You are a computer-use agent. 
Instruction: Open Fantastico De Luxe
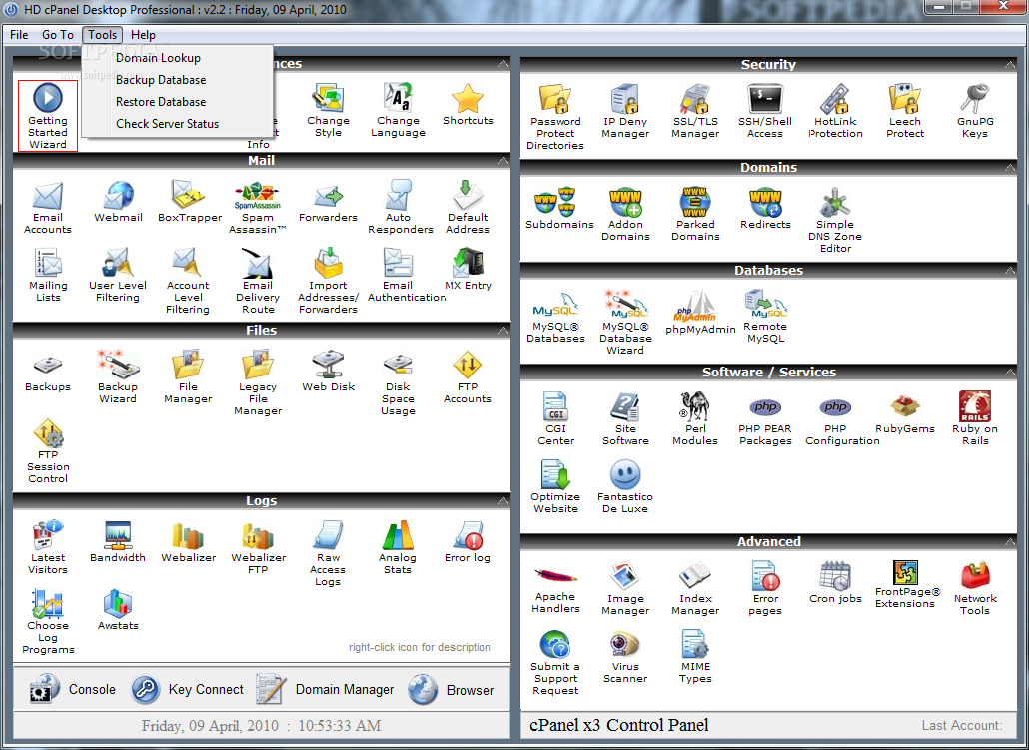625,487
